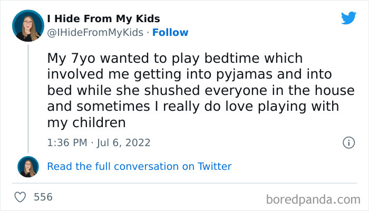Click the word "Twitter" in the conversation link

215,167
